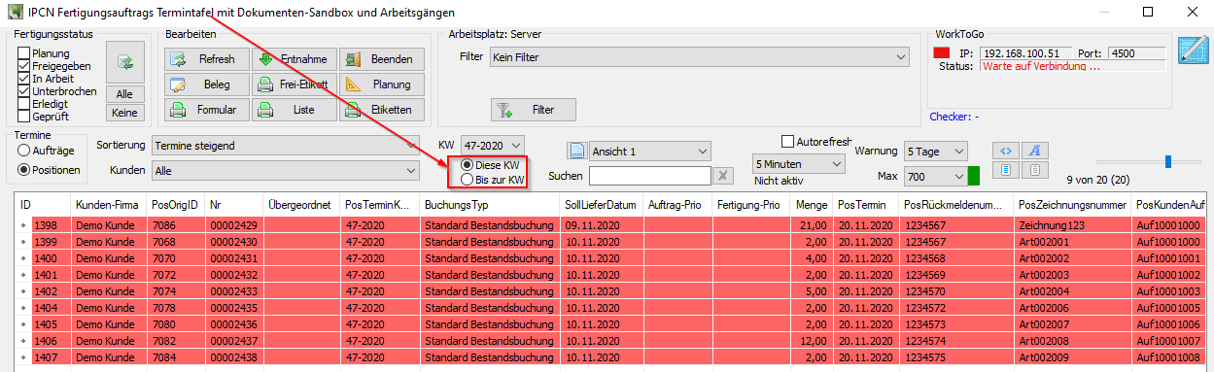Click the Refresh button icon

coord(179,59)
